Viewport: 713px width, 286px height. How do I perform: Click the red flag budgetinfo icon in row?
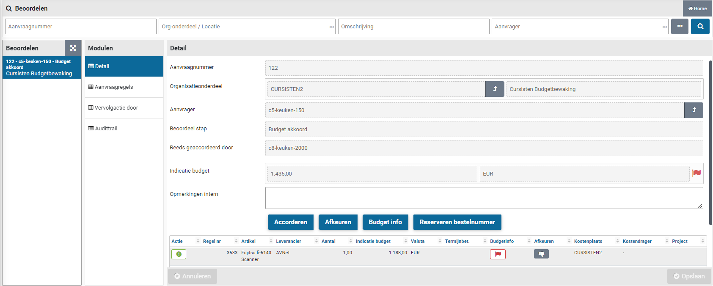tap(498, 254)
